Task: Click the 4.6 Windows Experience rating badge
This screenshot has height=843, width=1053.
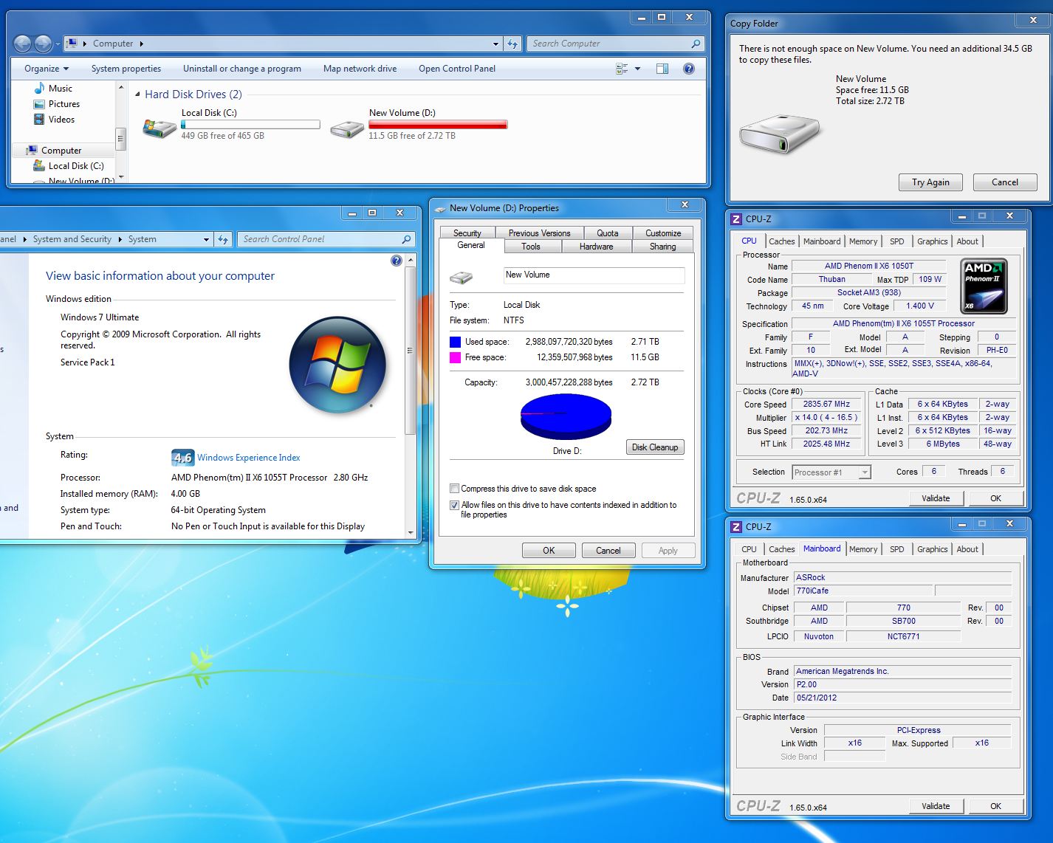Action: pos(182,458)
